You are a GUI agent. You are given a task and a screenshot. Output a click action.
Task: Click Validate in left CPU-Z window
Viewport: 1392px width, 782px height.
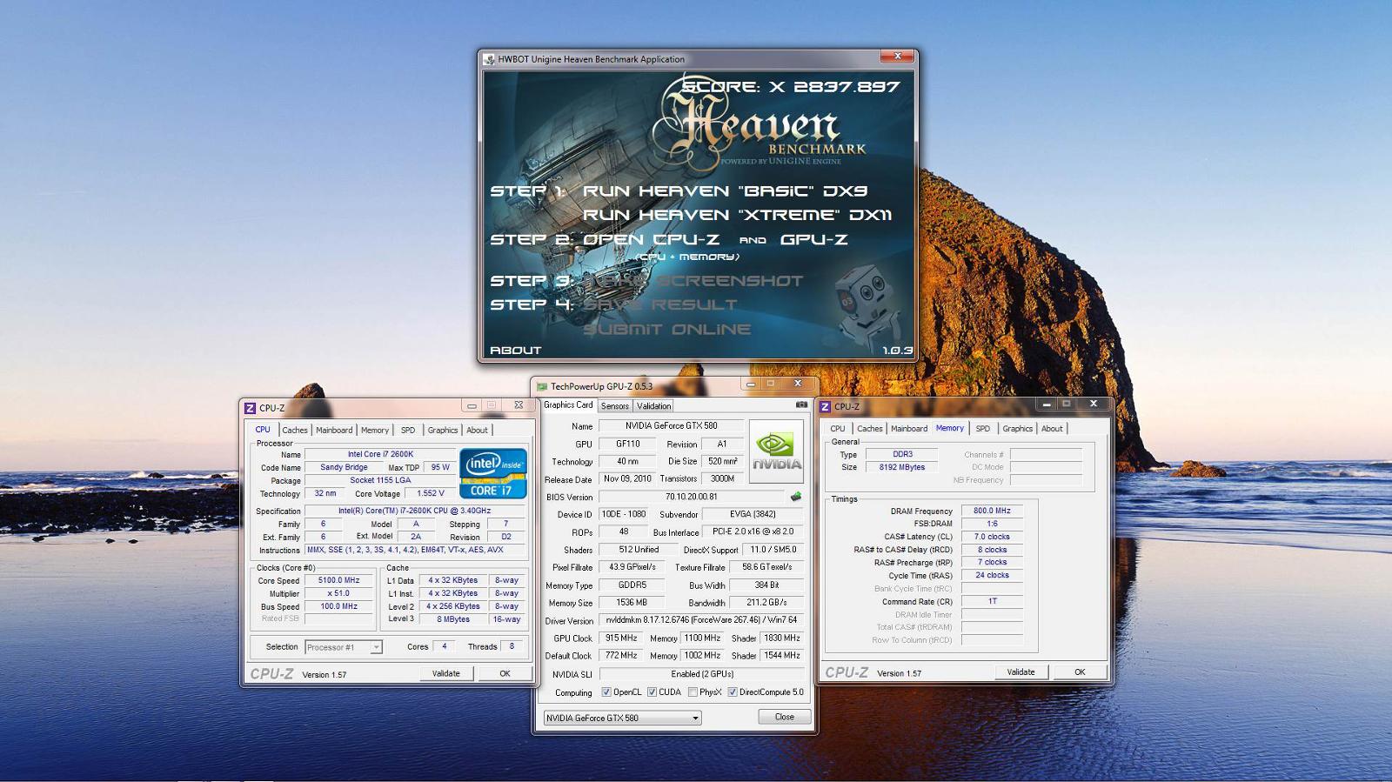point(446,673)
